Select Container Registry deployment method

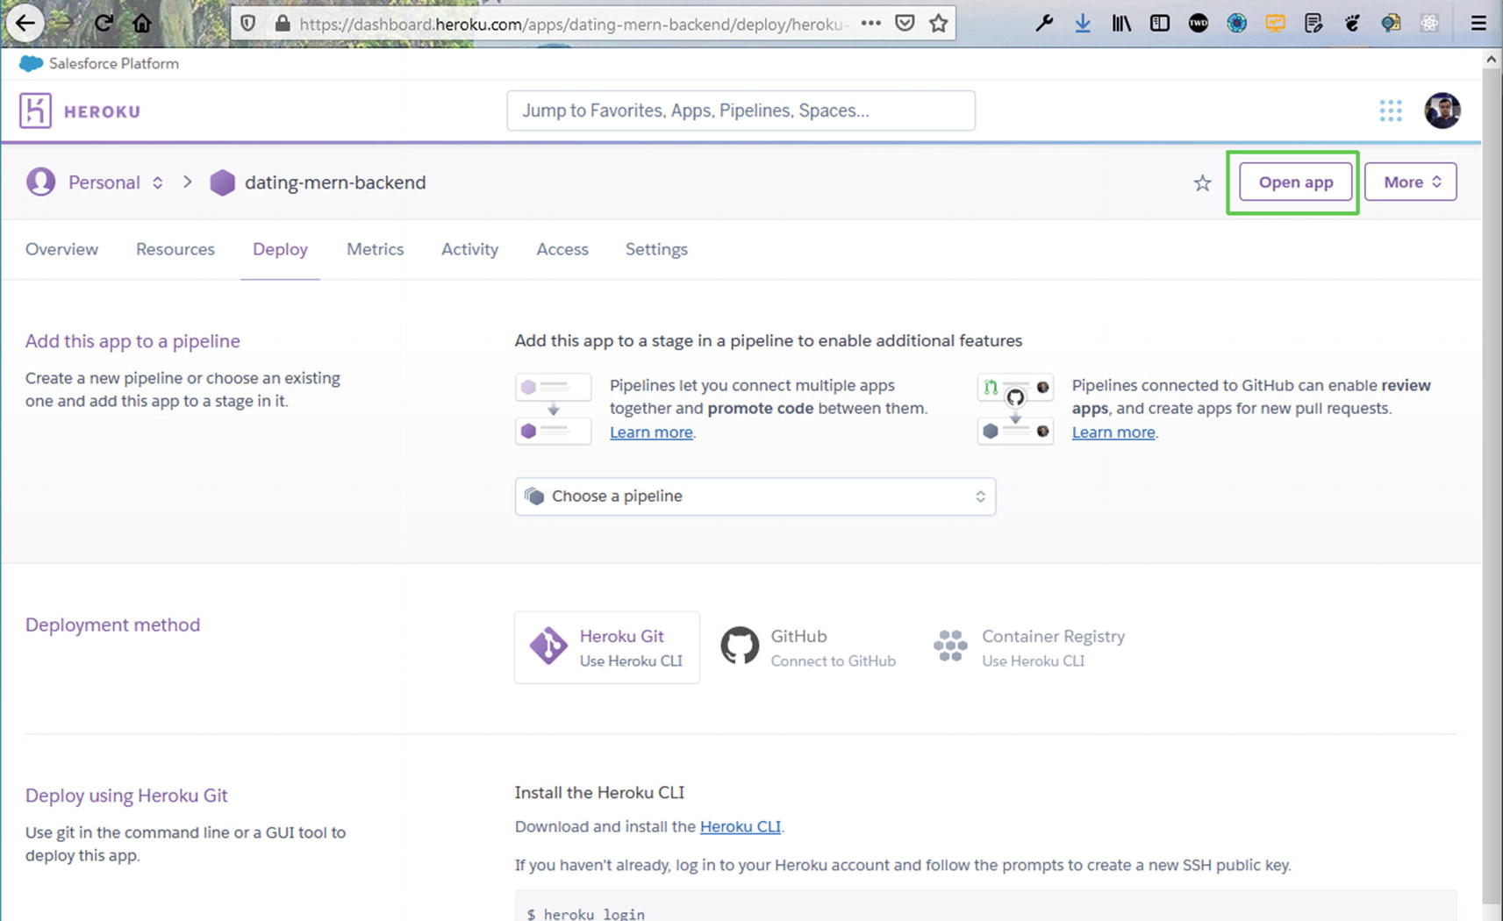pyautogui.click(x=1029, y=647)
